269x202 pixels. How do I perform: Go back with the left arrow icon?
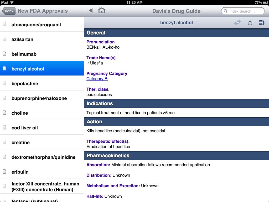[x=91, y=11]
